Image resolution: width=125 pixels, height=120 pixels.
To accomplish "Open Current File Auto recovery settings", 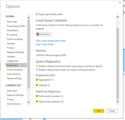I will [x=14, y=104].
